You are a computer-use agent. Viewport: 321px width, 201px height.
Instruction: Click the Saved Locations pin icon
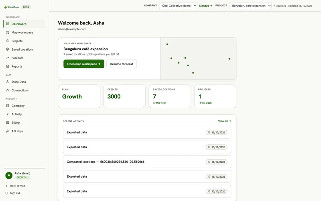[8, 49]
